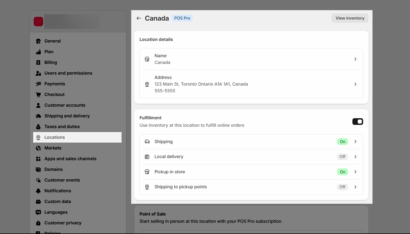Disable the Fulfillment toggle switch
The height and width of the screenshot is (234, 410).
(358, 122)
